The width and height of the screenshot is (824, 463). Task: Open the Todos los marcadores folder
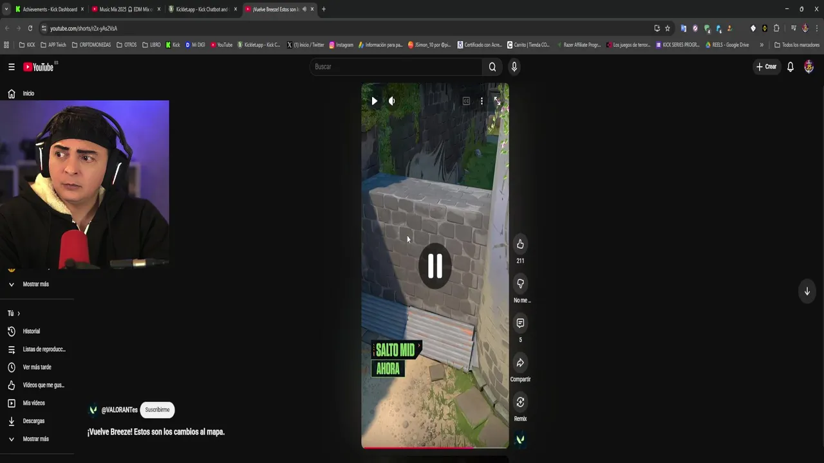(x=796, y=45)
